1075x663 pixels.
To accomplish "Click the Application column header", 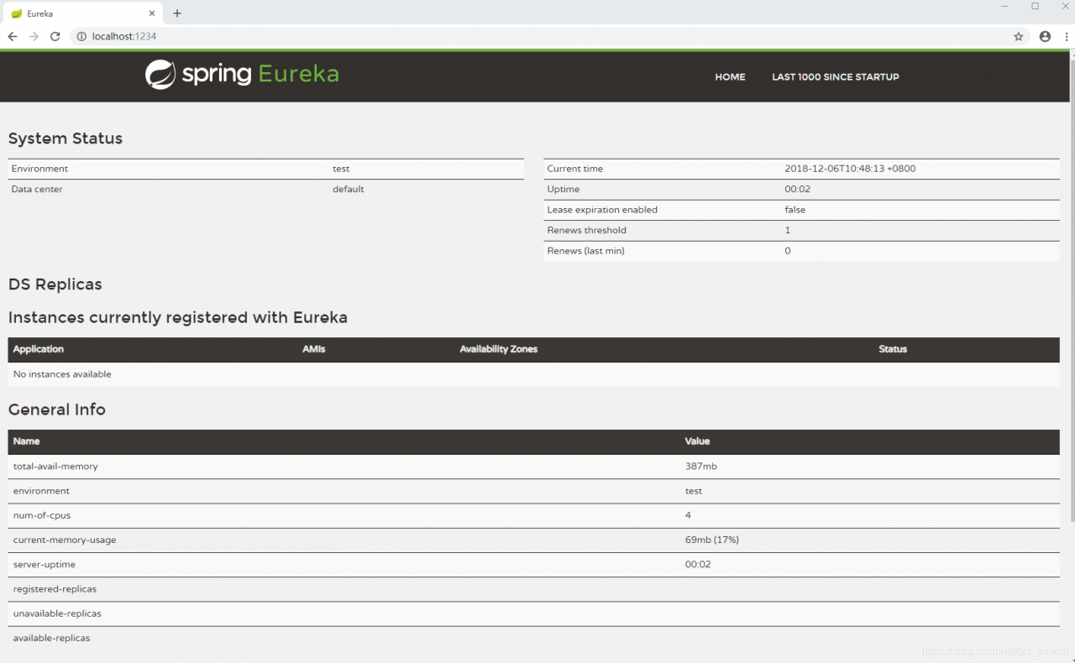I will tap(39, 349).
